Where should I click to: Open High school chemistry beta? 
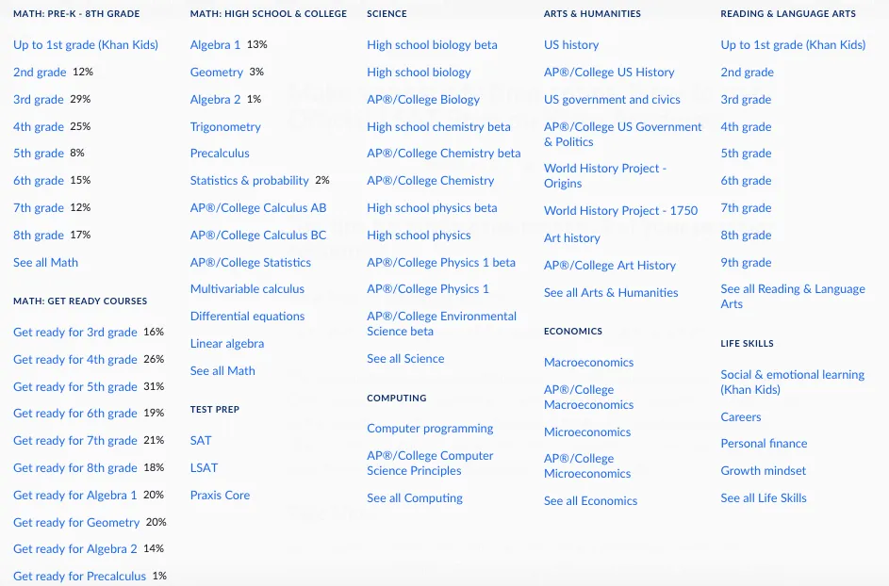point(438,126)
